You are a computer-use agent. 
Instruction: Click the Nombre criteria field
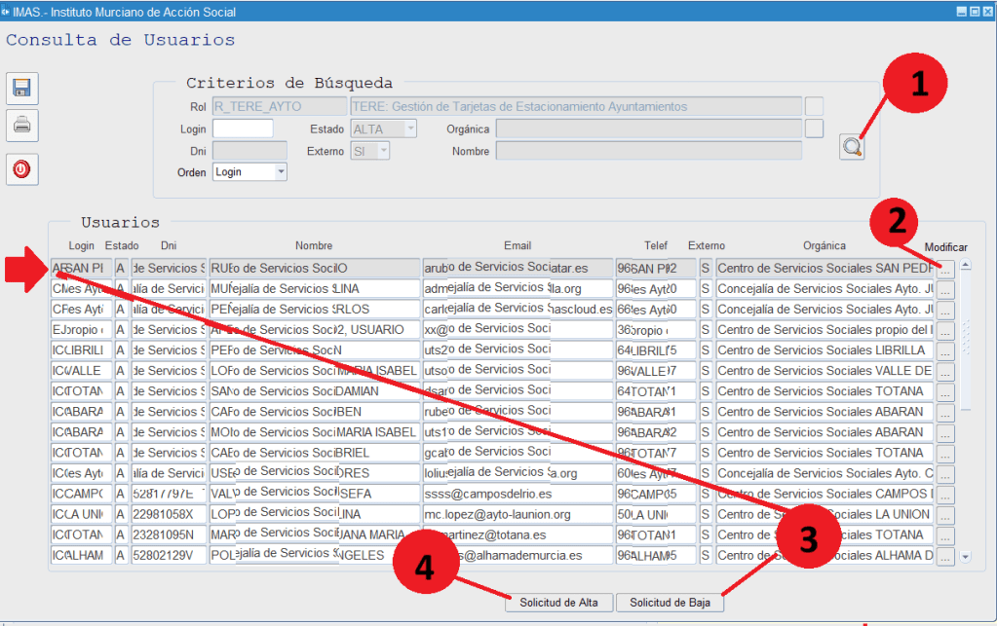[648, 151]
